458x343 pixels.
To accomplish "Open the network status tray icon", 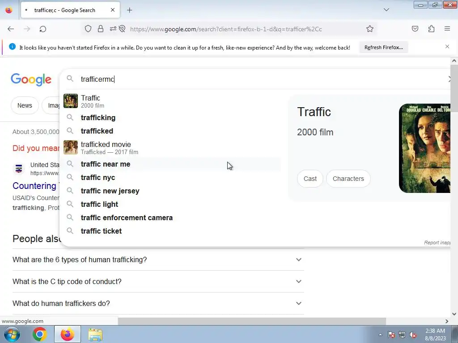I will pos(402,335).
